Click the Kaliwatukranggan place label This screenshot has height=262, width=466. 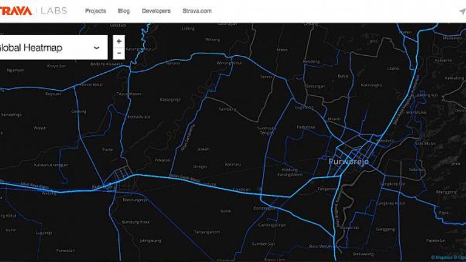coord(51,165)
